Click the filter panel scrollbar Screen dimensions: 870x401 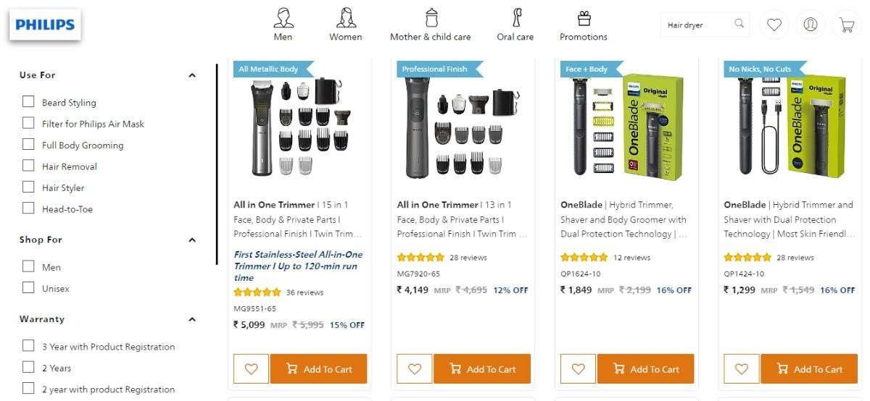[x=216, y=165]
